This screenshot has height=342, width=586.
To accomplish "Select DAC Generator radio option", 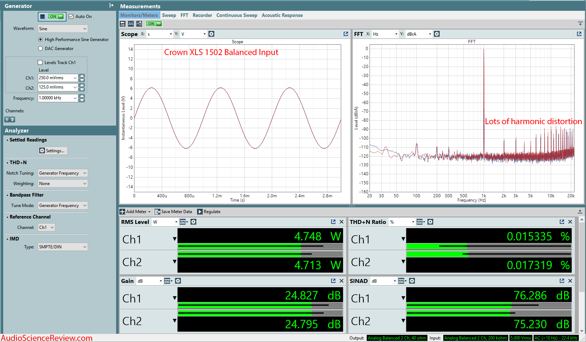I will click(40, 49).
